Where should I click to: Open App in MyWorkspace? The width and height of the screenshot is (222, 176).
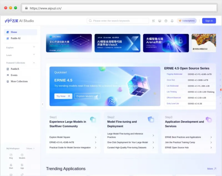coord(22,166)
